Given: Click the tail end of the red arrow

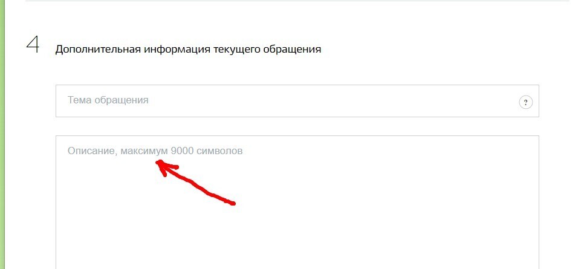Looking at the screenshot, I should point(231,203).
